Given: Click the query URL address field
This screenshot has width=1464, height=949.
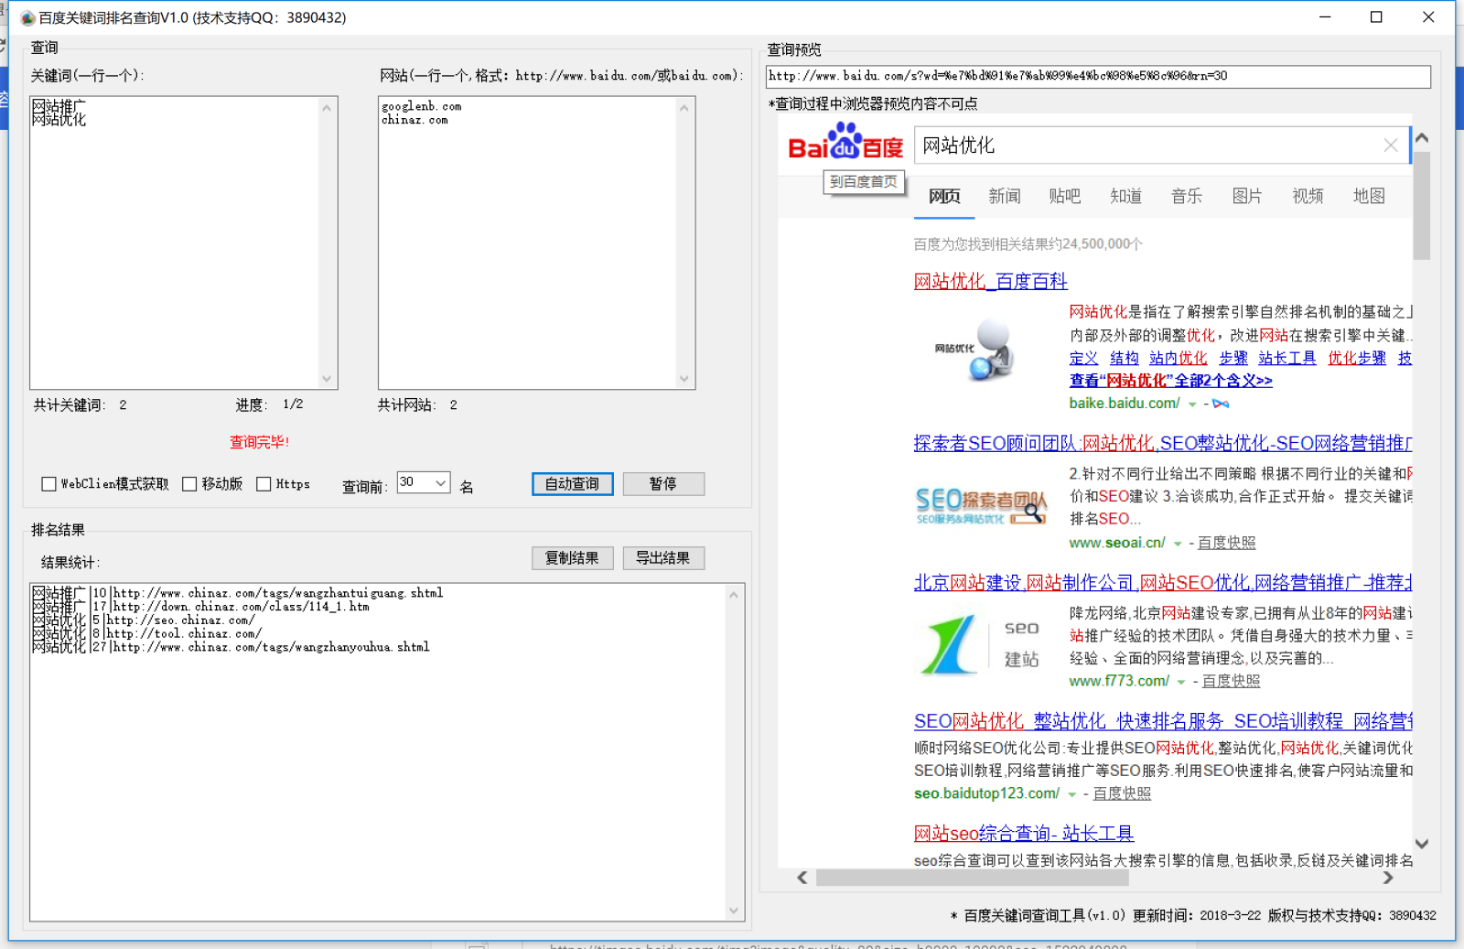Looking at the screenshot, I should (x=1098, y=77).
